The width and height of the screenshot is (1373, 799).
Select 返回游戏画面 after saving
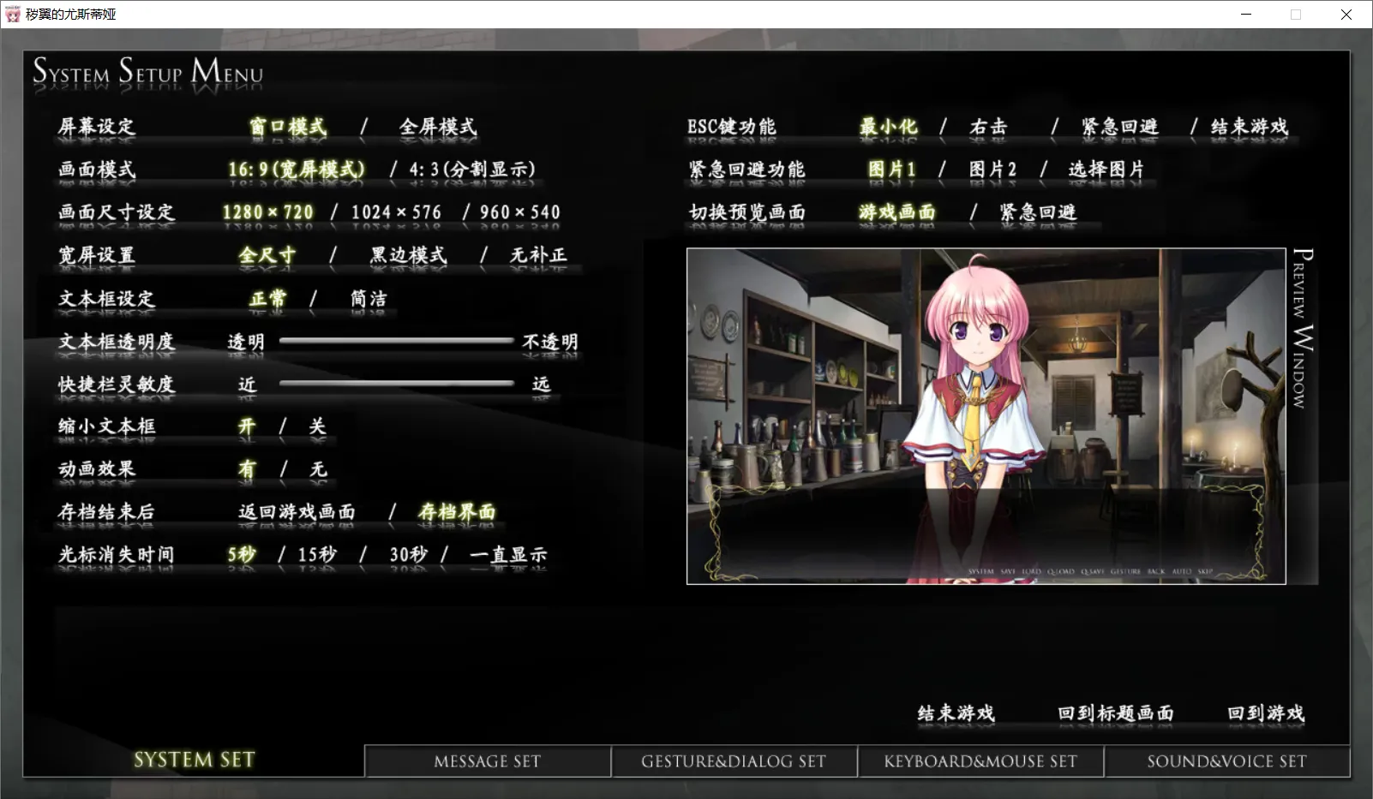click(297, 512)
